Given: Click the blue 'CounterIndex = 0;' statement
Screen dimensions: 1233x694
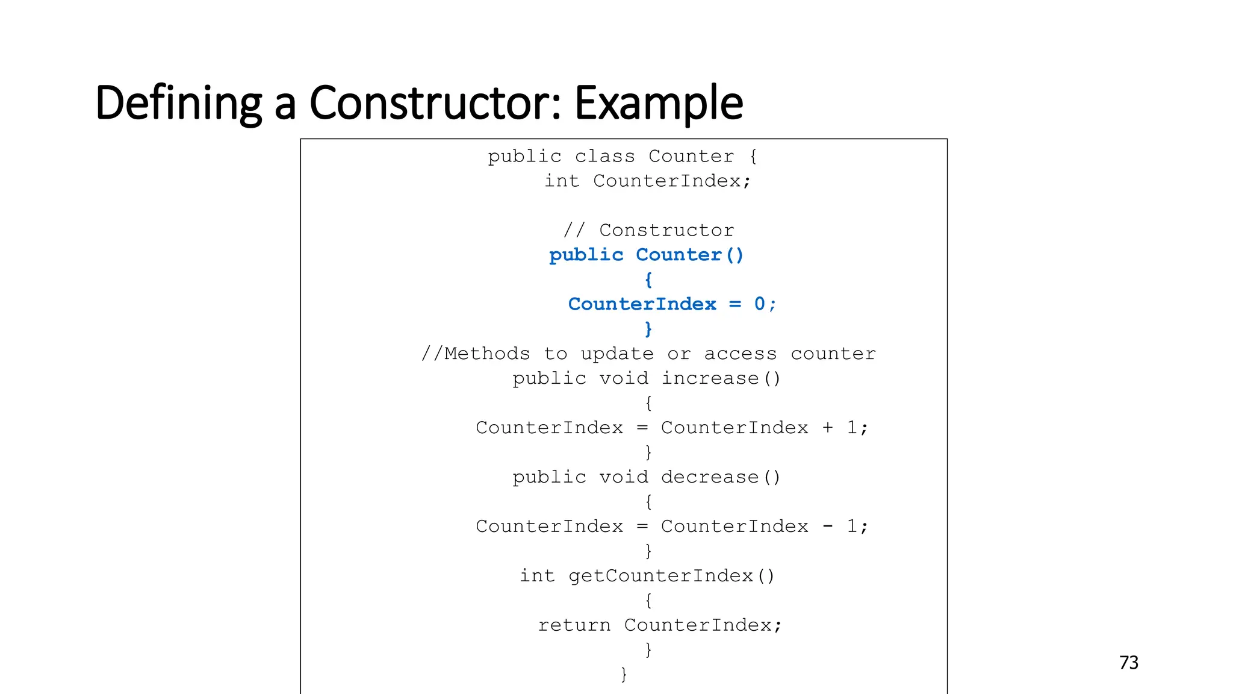Looking at the screenshot, I should click(672, 304).
